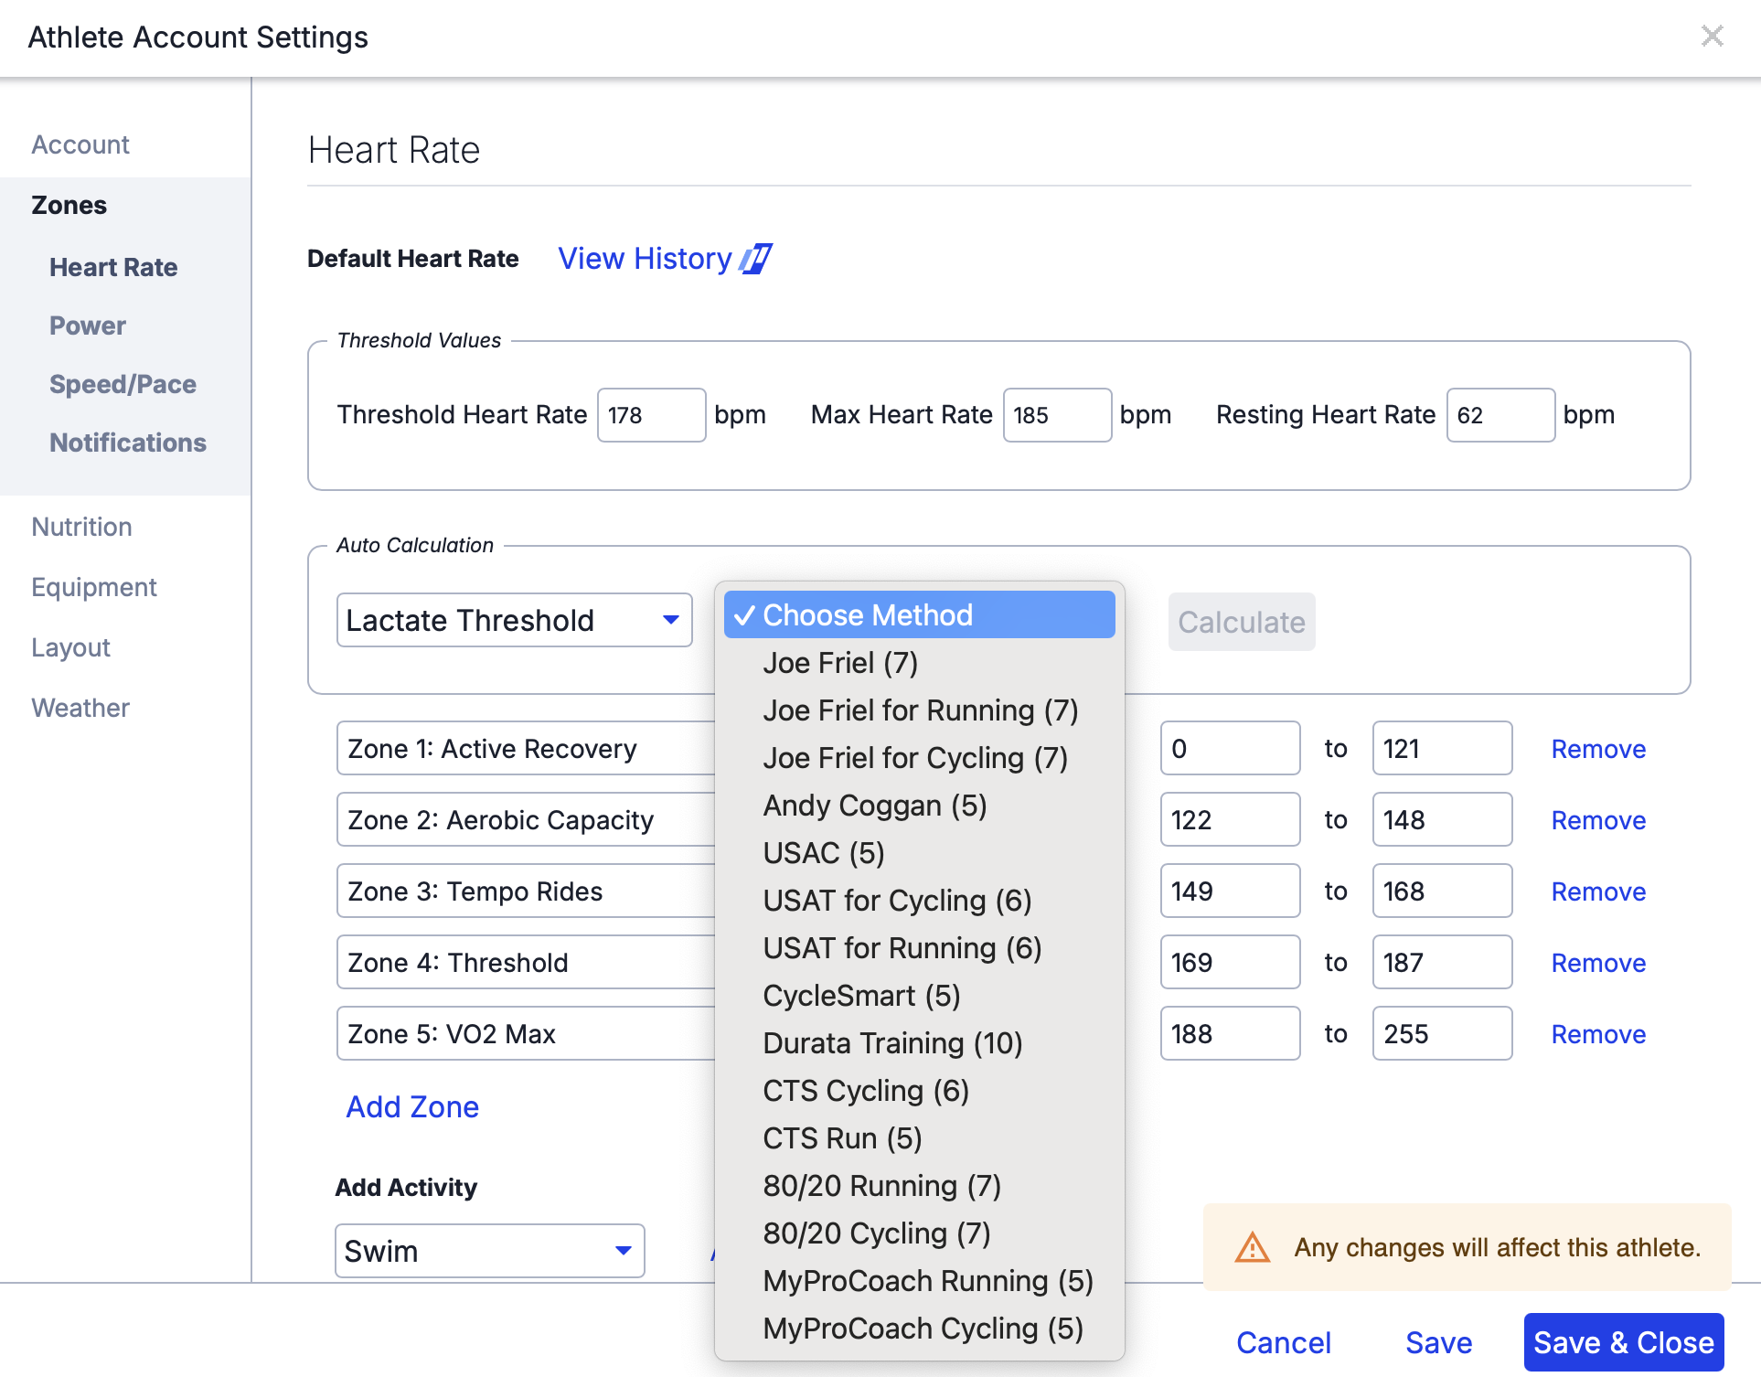1761x1377 pixels.
Task: Open Speed/Pace zones
Action: click(123, 384)
